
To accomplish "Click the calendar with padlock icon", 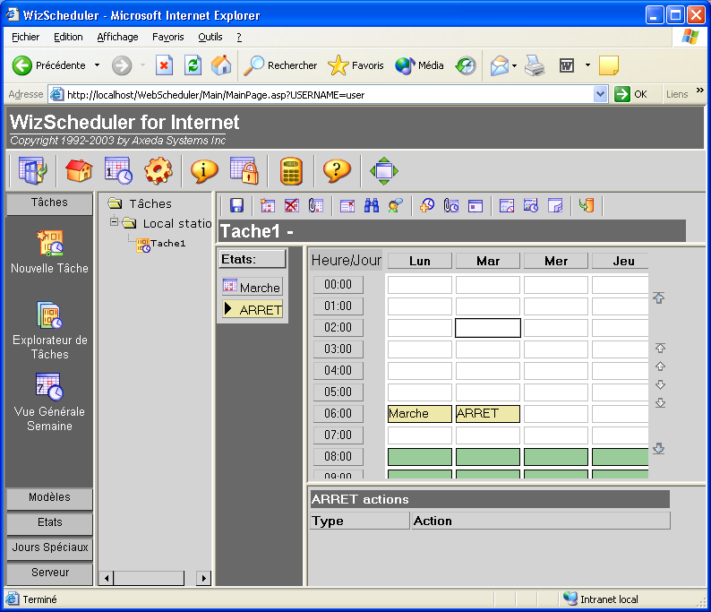I will click(x=244, y=171).
